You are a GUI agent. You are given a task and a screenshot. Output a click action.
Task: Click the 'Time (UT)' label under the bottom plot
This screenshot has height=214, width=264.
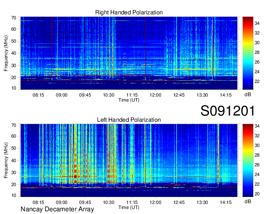click(x=129, y=207)
